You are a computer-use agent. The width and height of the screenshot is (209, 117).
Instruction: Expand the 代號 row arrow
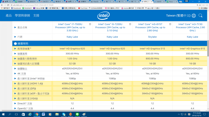pyautogui.click(x=15, y=37)
